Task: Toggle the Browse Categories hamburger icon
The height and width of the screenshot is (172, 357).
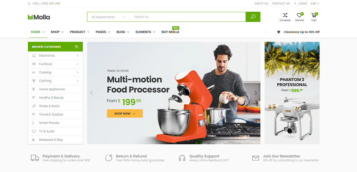Action: 76,47
